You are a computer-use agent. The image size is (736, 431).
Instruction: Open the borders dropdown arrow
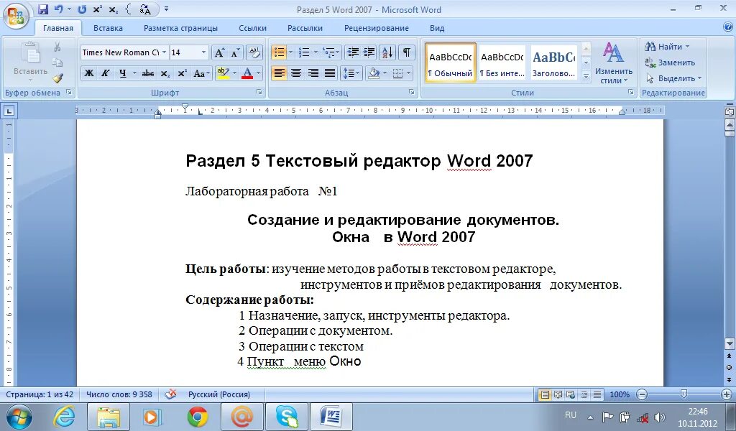409,73
